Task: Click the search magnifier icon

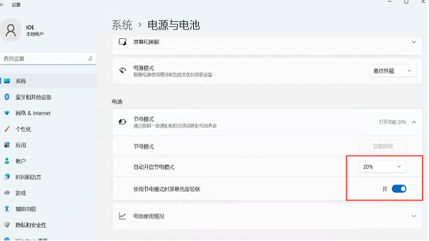Action: pos(90,59)
